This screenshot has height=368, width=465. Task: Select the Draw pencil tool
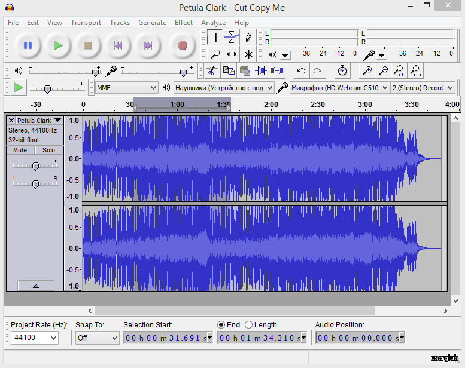pyautogui.click(x=248, y=38)
